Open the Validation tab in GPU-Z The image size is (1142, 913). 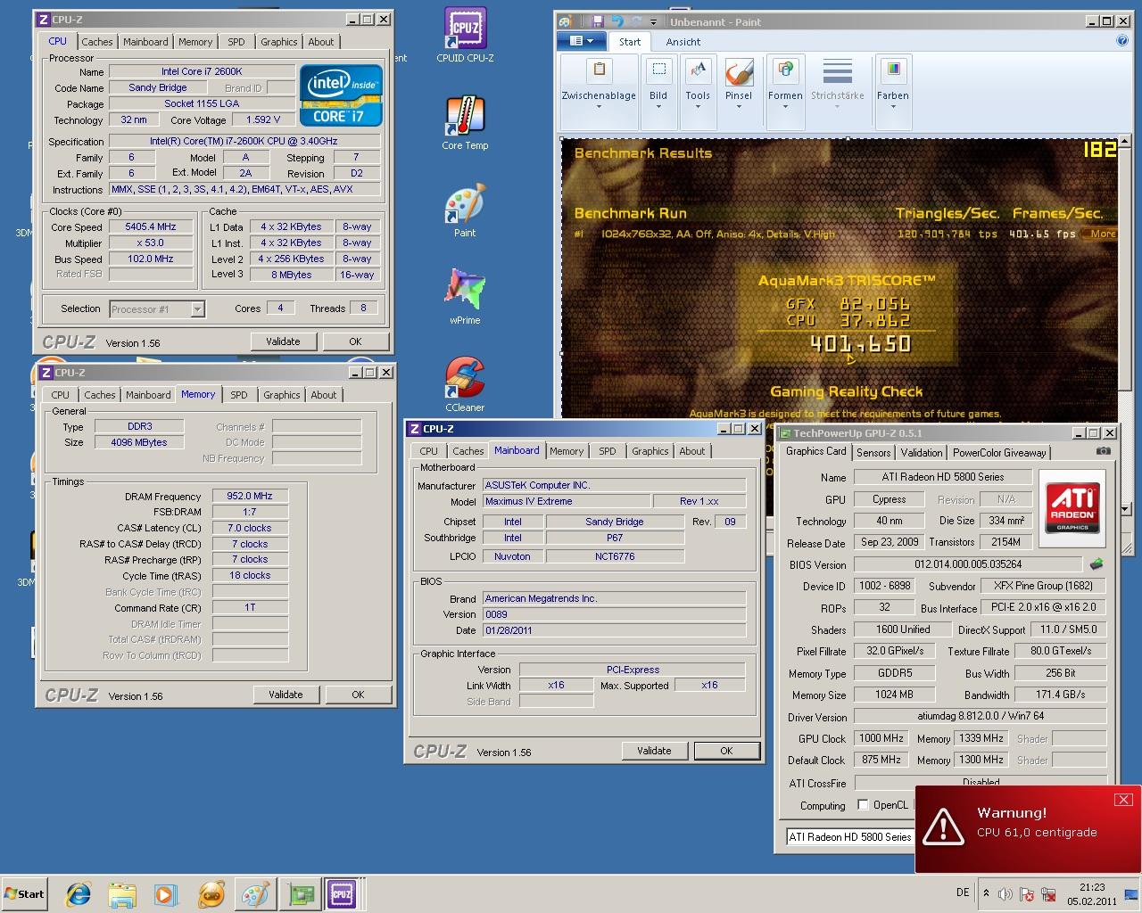(x=922, y=452)
